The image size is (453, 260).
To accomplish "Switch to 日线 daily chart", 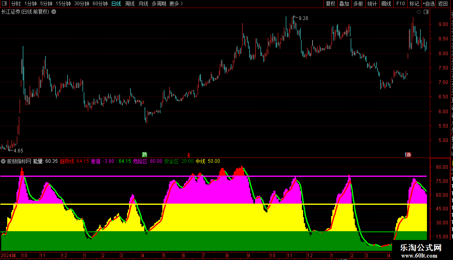I will (x=116, y=4).
